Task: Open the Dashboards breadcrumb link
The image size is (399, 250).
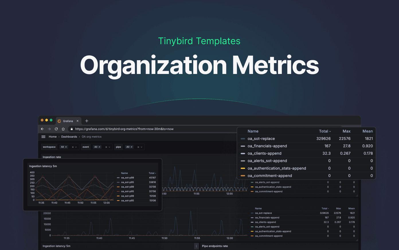Action: [69, 137]
